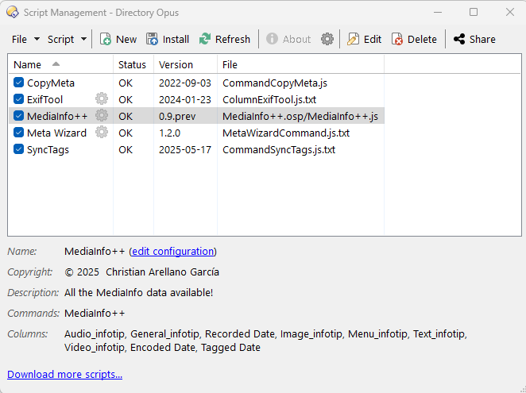This screenshot has height=393, width=526.
Task: Click the Status column header
Action: coord(132,64)
